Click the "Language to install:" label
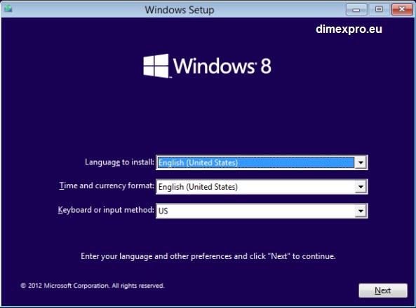 119,162
